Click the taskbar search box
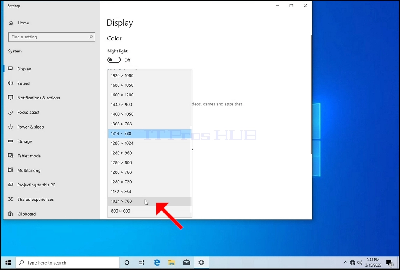The image size is (400, 270). point(67,263)
